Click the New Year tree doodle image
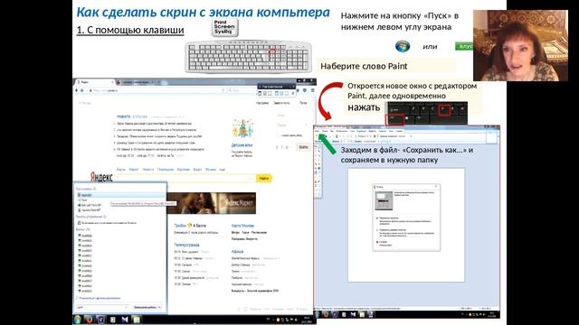The image size is (579, 325). pos(242,128)
